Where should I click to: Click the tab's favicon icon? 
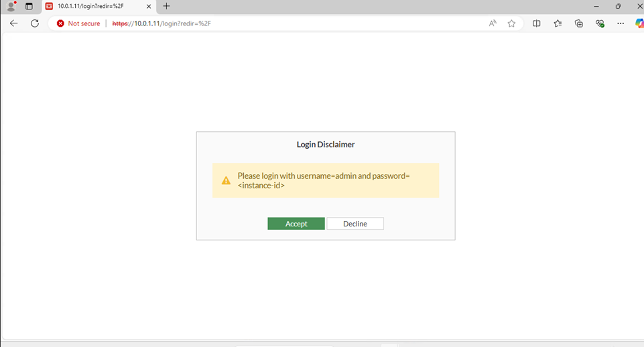point(49,6)
